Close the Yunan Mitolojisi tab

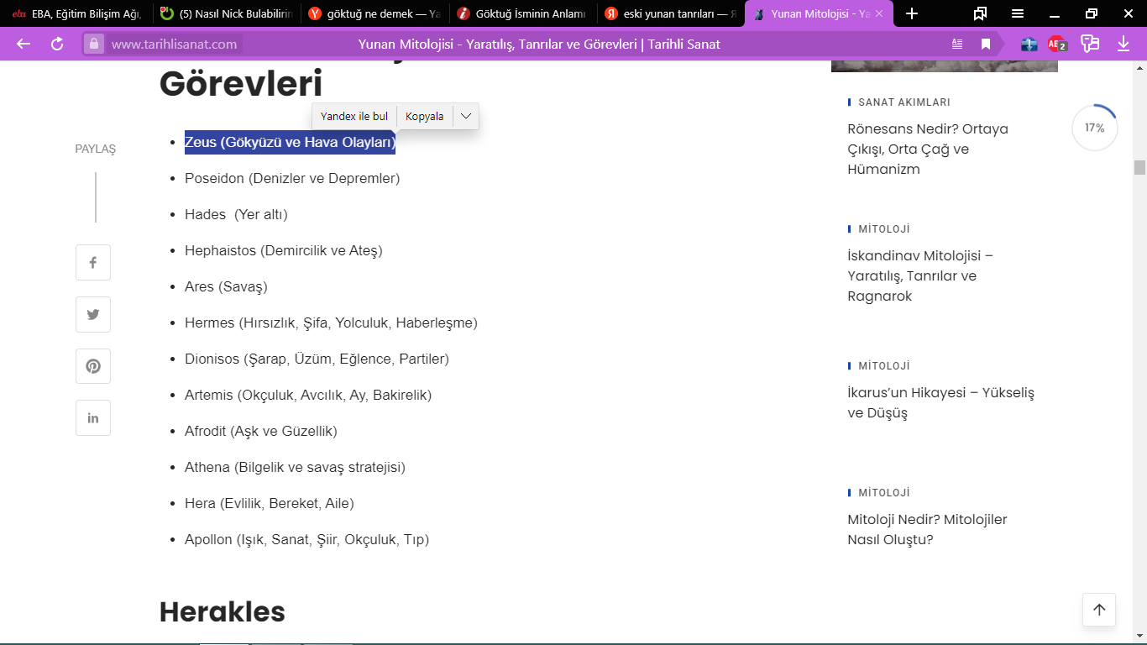(x=878, y=13)
